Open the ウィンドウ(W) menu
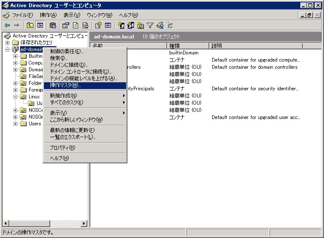This screenshot has height=238, width=324. coord(100,15)
